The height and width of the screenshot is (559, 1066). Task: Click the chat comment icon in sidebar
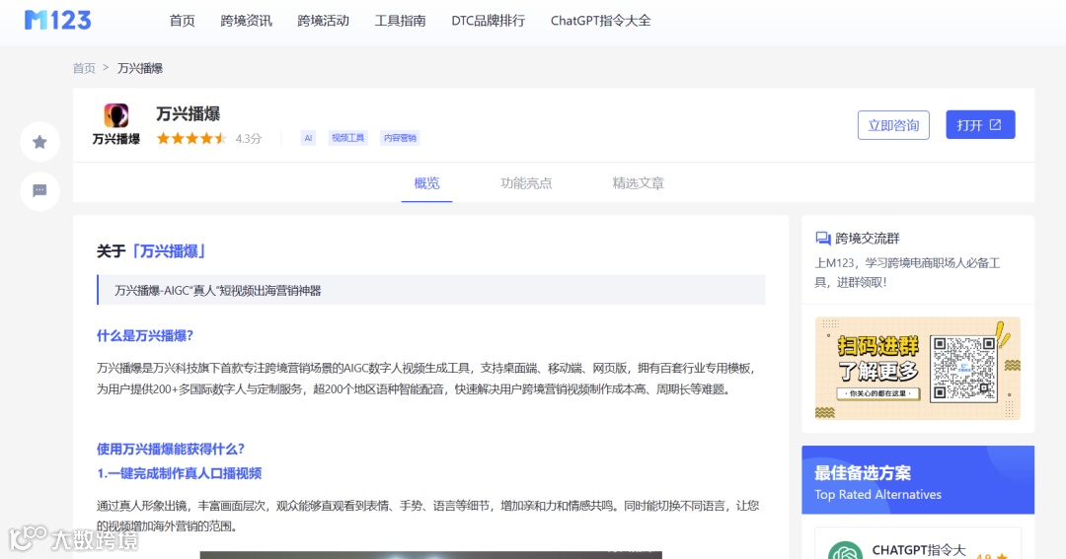point(40,191)
